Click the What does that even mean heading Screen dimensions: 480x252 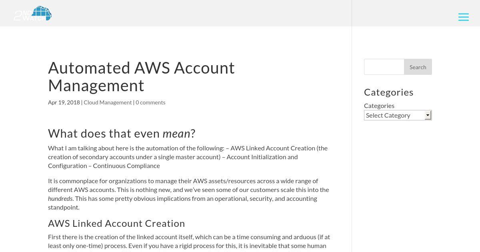click(x=122, y=133)
